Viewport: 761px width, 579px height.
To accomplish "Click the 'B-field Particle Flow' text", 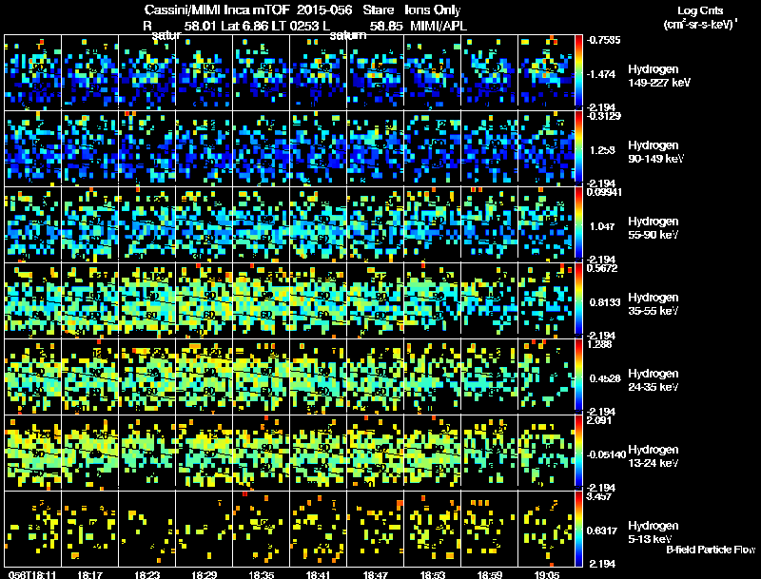I will [x=711, y=550].
